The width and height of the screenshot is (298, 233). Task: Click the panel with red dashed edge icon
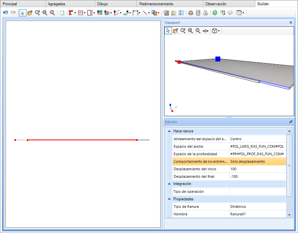click(90, 13)
